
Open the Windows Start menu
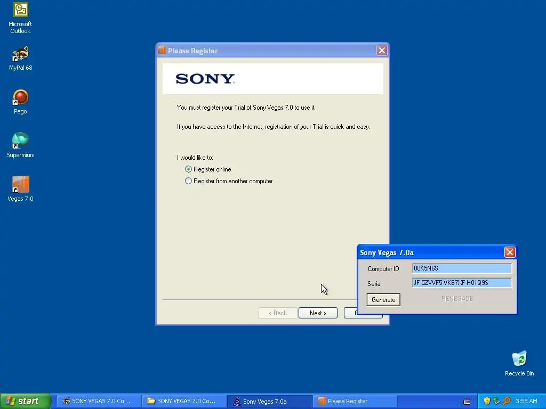point(26,401)
